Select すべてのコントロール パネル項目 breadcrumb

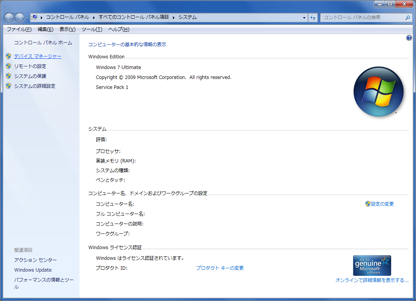(134, 17)
